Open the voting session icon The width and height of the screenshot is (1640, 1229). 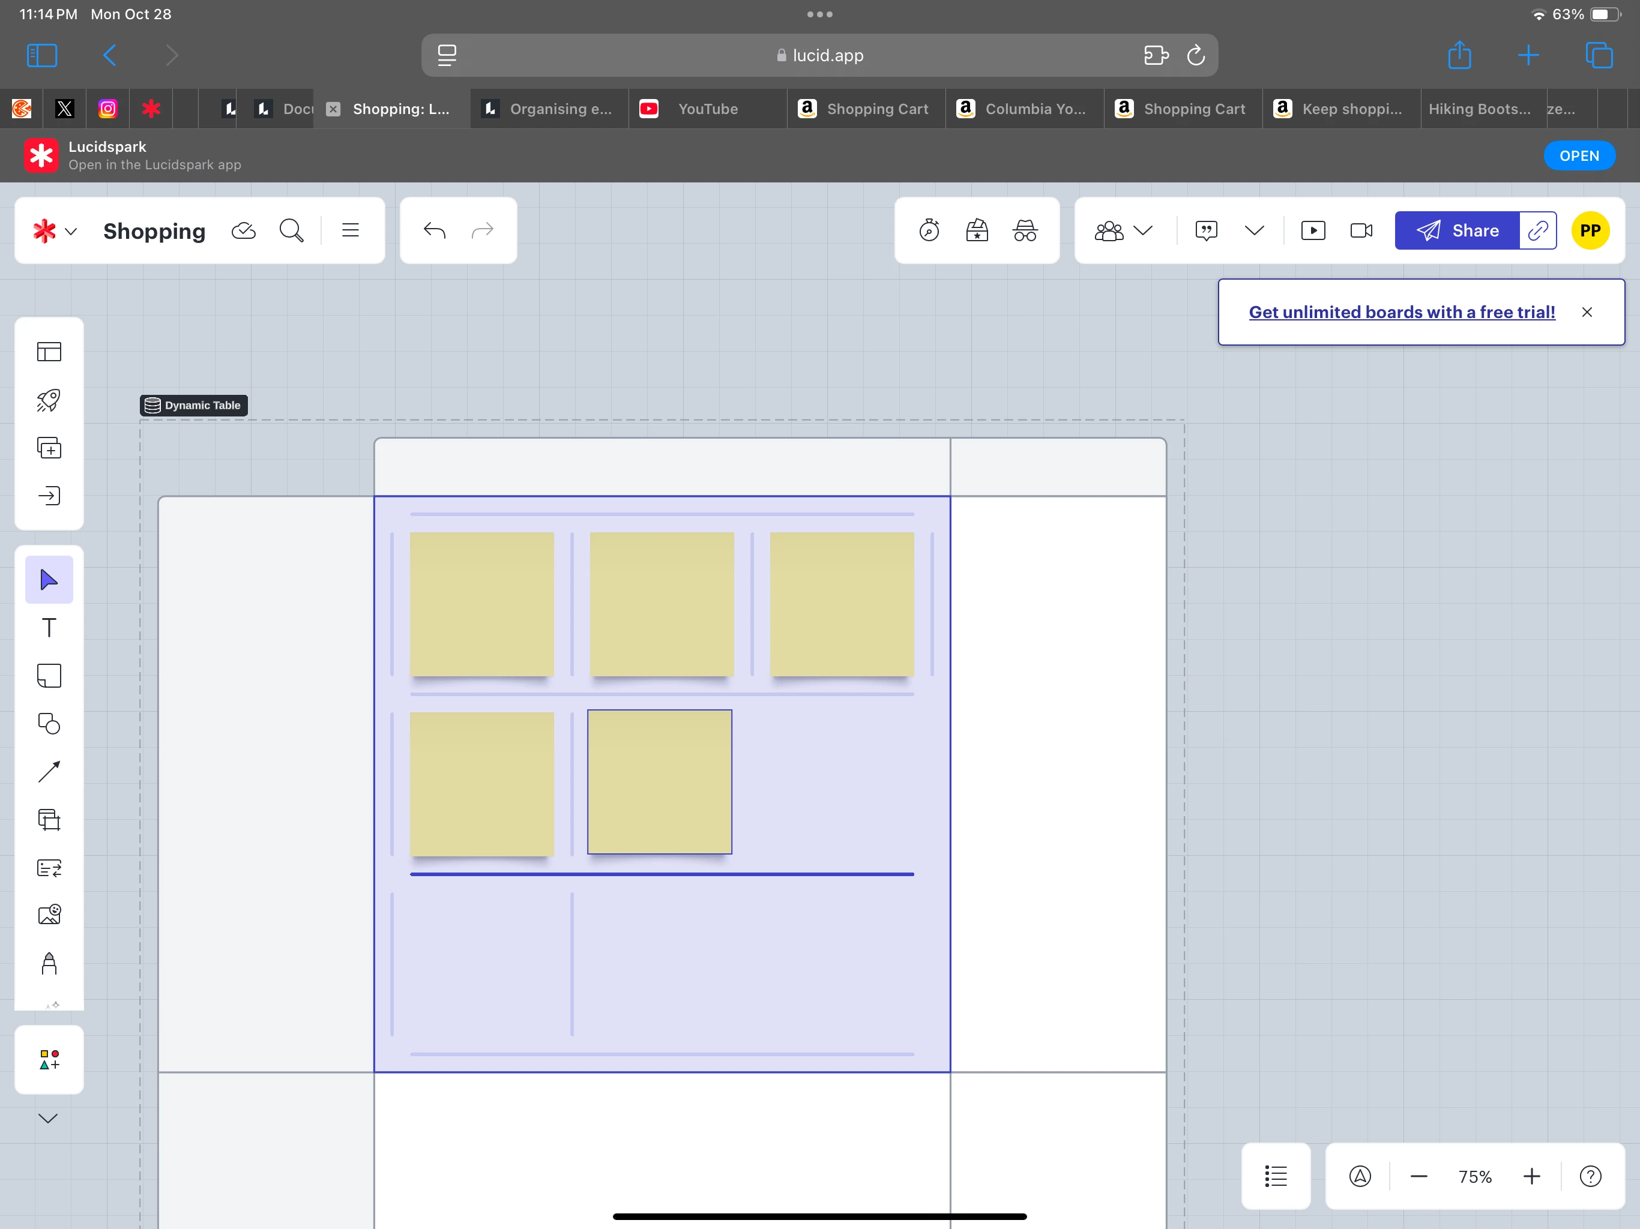977,230
